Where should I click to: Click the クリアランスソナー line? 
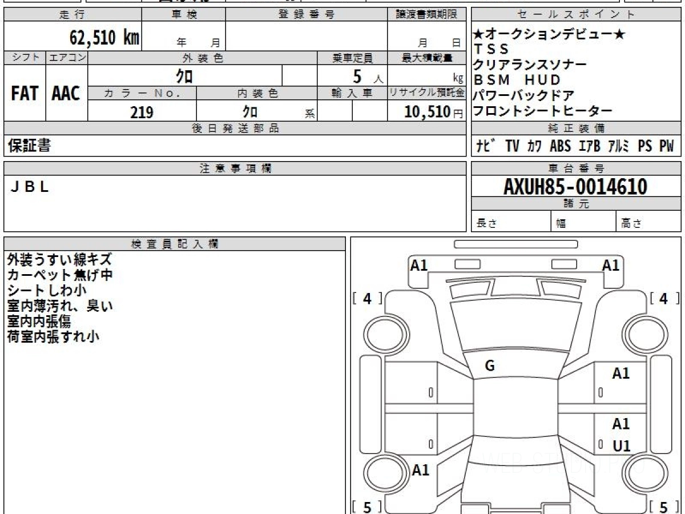pos(530,65)
